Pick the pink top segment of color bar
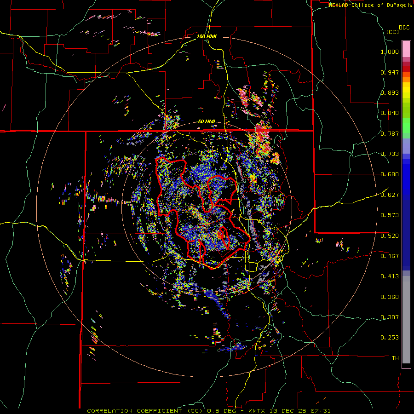 406,49
